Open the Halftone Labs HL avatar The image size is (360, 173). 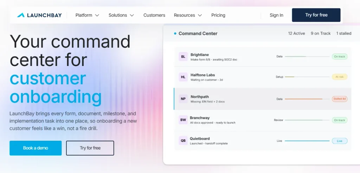pyautogui.click(x=183, y=77)
